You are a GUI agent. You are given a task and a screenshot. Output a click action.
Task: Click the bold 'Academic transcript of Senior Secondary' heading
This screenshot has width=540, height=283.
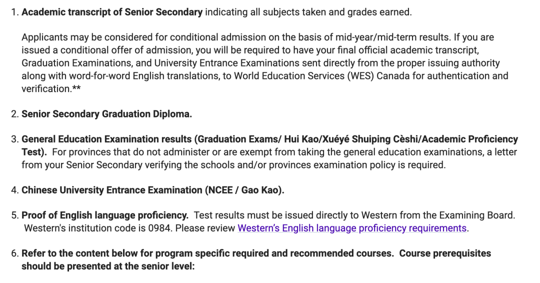[112, 12]
